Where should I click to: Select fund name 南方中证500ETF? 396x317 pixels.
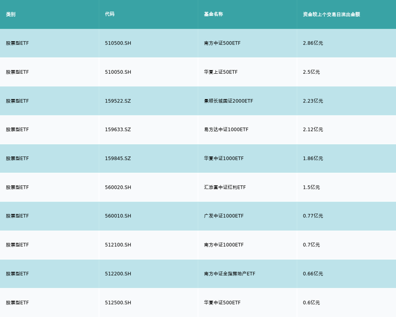click(x=222, y=43)
